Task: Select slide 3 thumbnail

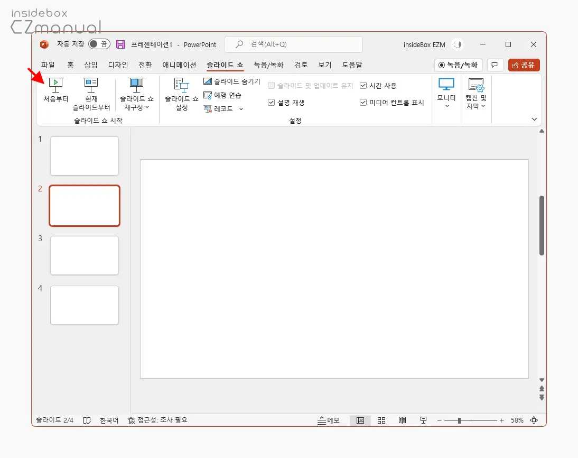Action: (x=85, y=255)
